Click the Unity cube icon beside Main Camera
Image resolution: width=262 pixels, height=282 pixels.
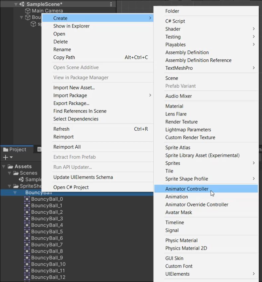tap(28, 11)
